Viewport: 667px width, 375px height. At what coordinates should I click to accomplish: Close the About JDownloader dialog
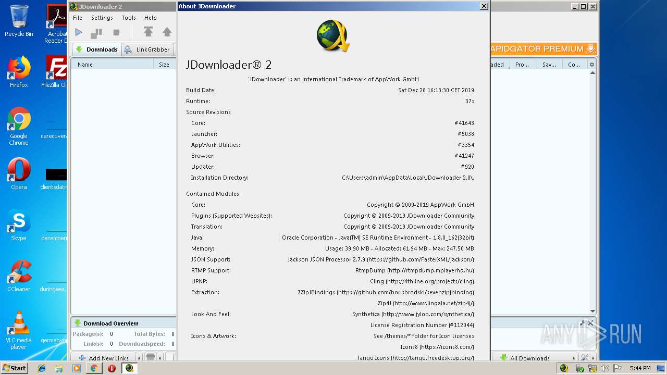point(484,6)
